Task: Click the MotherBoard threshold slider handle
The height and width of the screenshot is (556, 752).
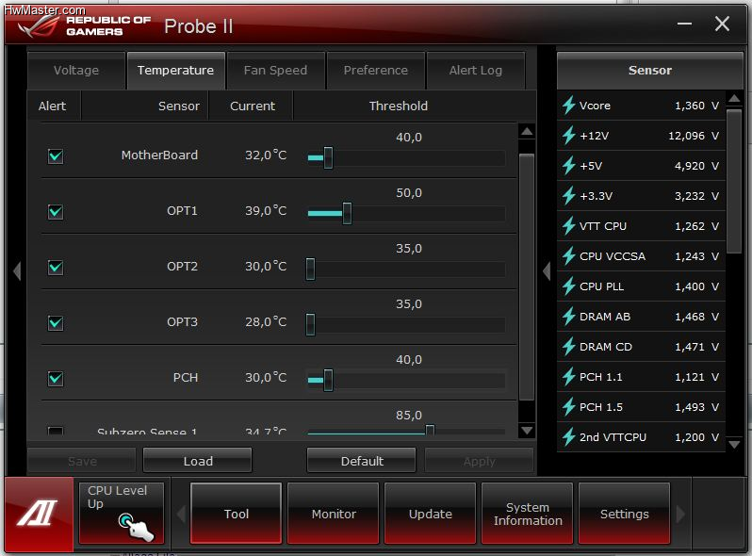Action: pos(328,157)
